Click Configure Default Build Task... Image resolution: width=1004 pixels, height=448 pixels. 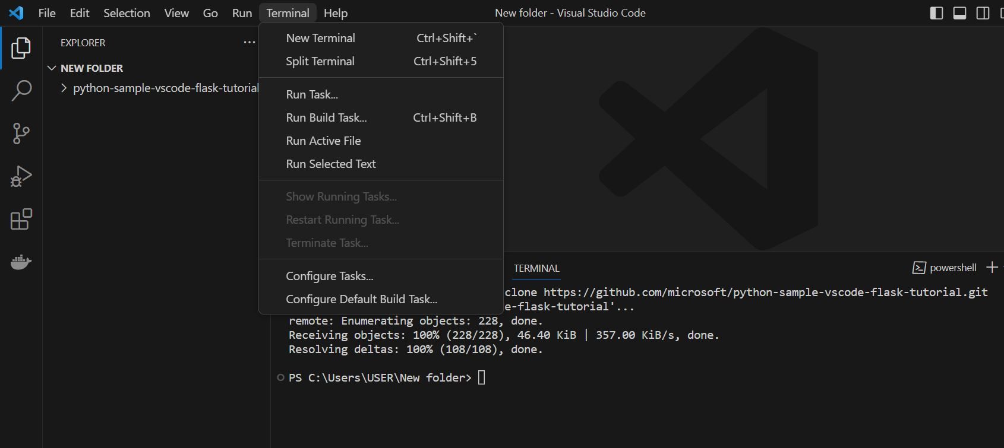point(361,299)
